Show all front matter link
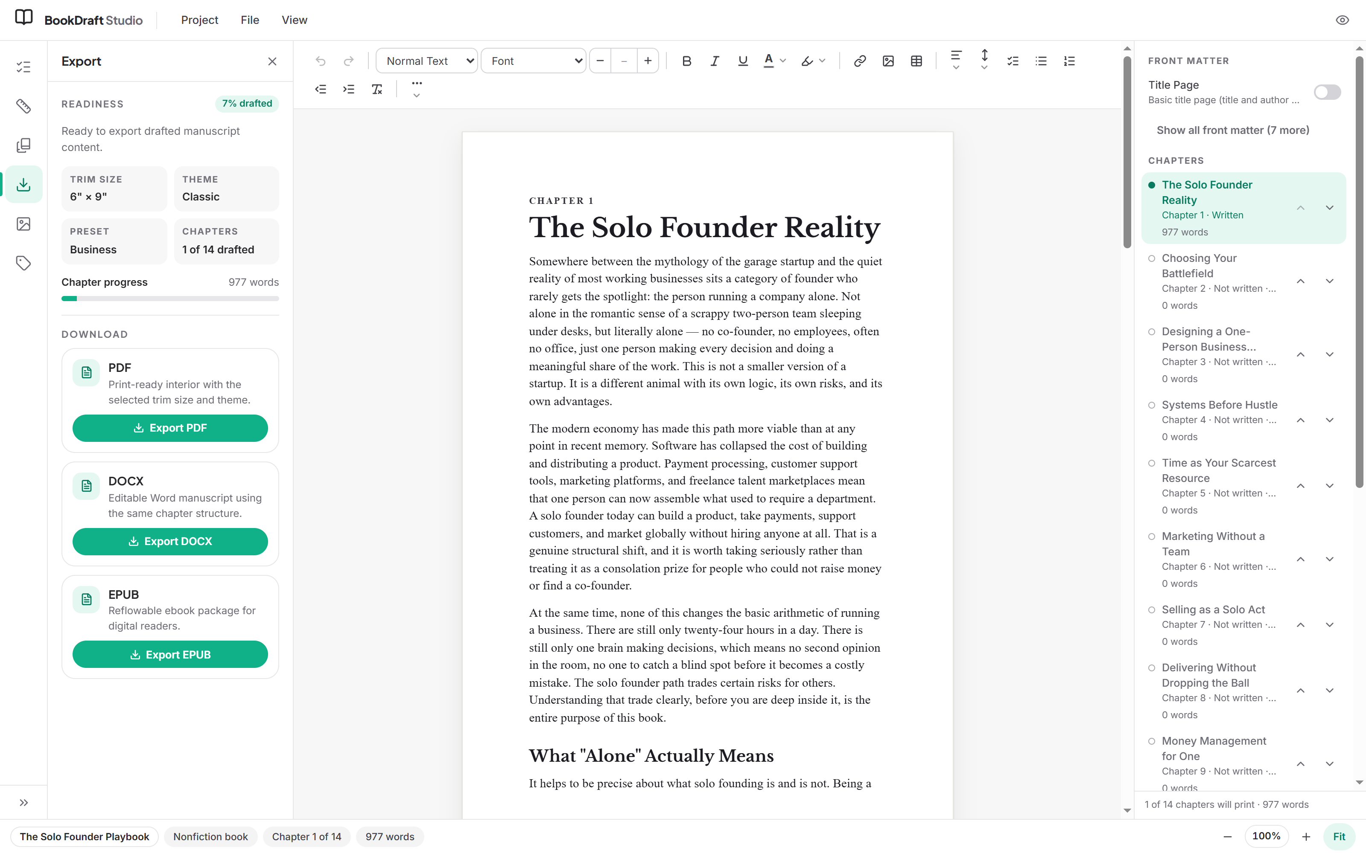The height and width of the screenshot is (853, 1366). coord(1233,131)
